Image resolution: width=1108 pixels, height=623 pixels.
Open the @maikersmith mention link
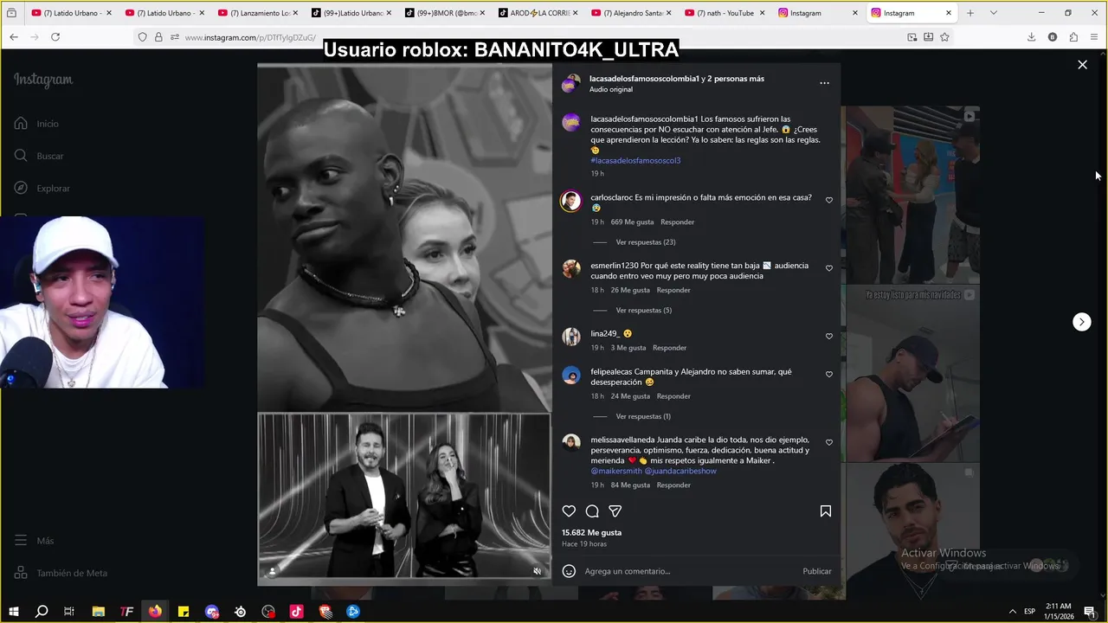616,471
